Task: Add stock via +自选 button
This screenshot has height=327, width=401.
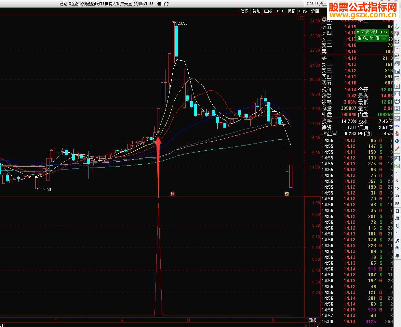Action: point(303,11)
